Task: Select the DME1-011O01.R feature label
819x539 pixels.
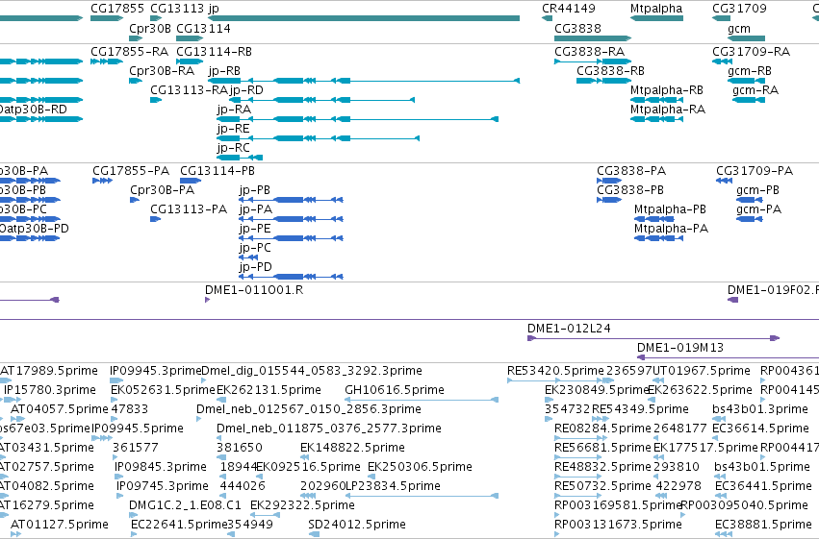Action: (254, 290)
